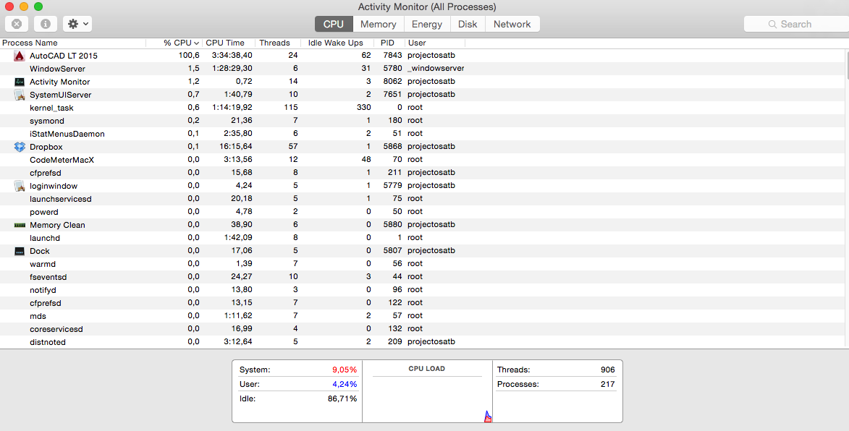Select the notifyd process row

(423, 290)
